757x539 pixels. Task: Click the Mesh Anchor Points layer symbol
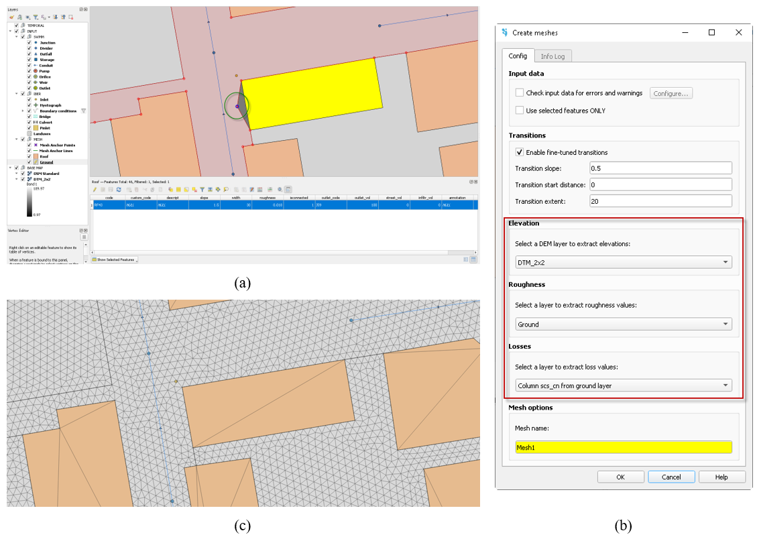(36, 145)
